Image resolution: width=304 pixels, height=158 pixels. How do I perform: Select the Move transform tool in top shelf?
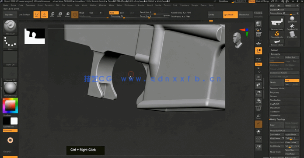[52, 14]
